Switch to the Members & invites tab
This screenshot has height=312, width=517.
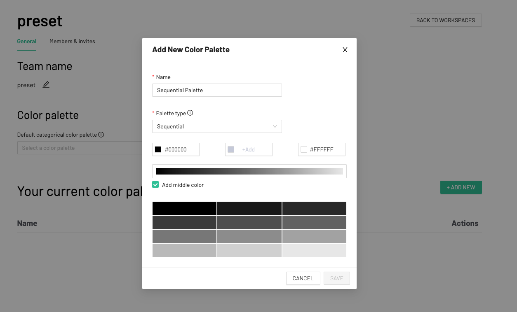point(72,41)
